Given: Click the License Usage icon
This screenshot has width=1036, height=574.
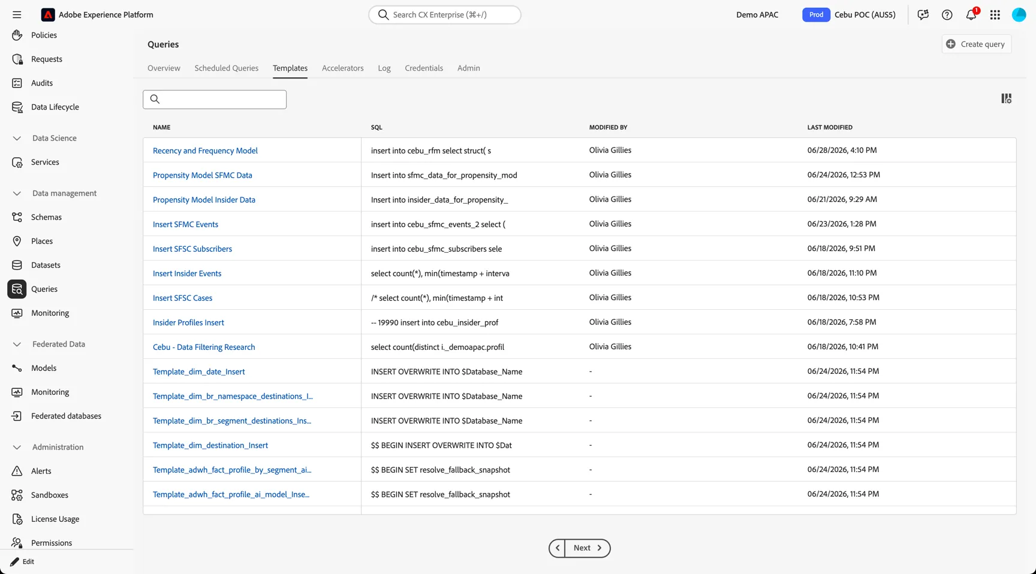Looking at the screenshot, I should [17, 519].
